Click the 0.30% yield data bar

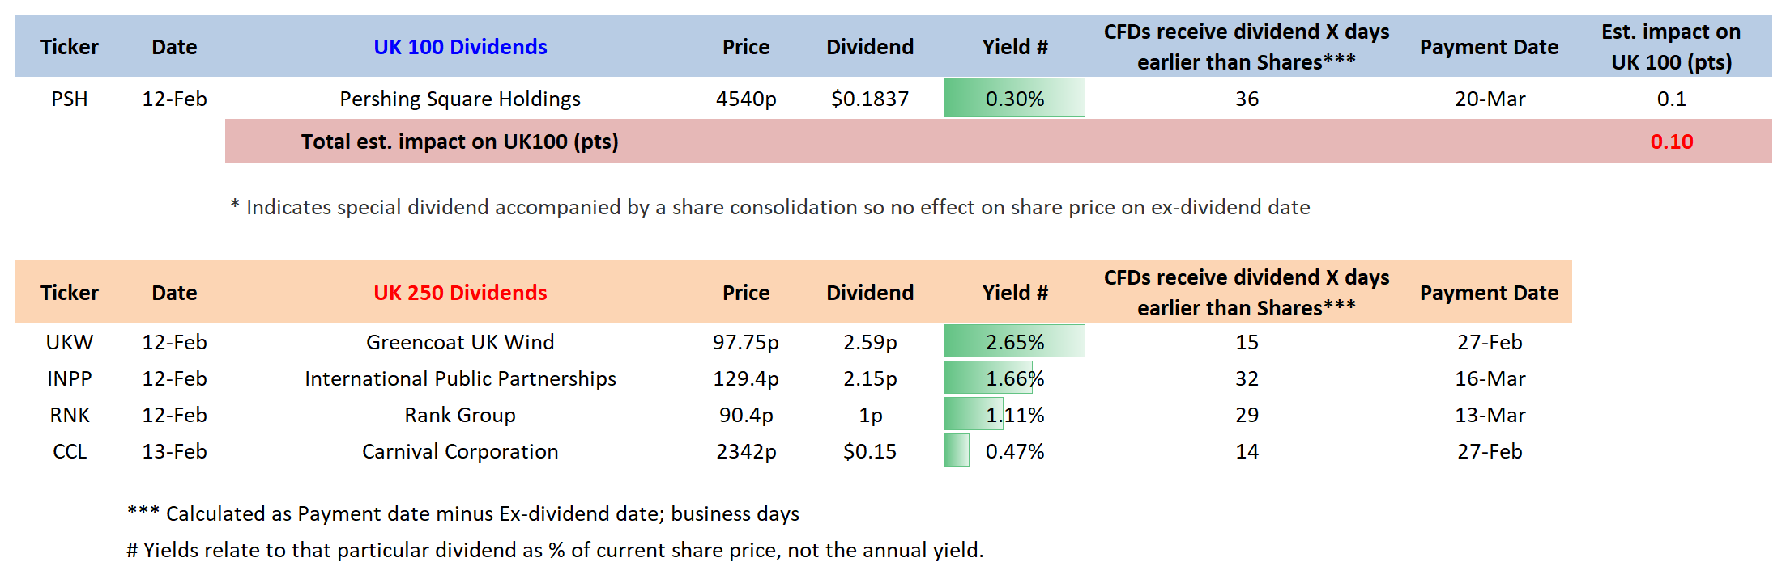[x=1014, y=99]
